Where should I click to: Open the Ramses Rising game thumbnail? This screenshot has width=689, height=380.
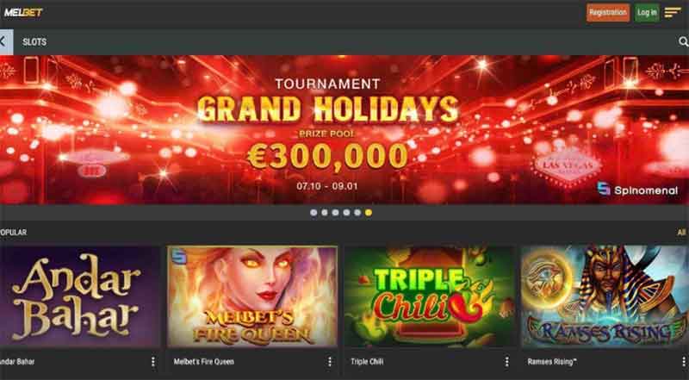tap(605, 297)
